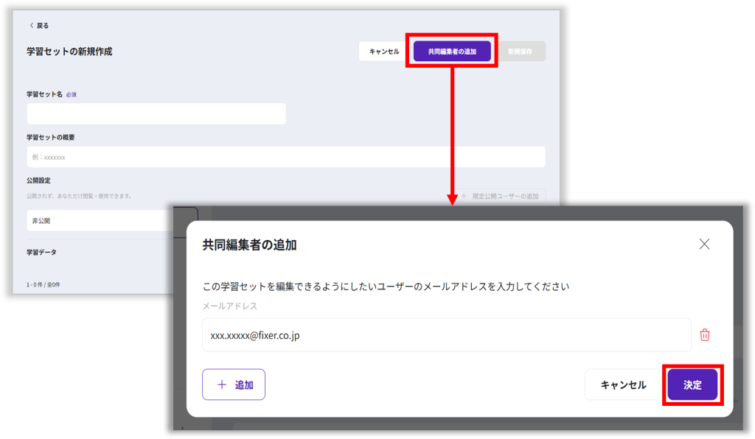Cancel the co-editor dialog with キャンセル

[623, 385]
